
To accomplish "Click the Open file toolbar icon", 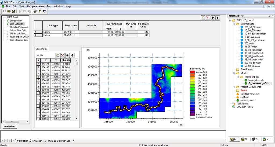I will coord(9,11).
